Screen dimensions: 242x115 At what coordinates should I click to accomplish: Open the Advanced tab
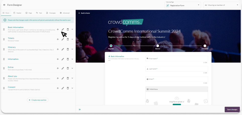(65, 13)
